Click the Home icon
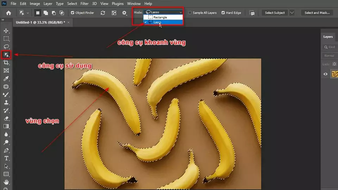The height and width of the screenshot is (190, 338). (x=8, y=13)
